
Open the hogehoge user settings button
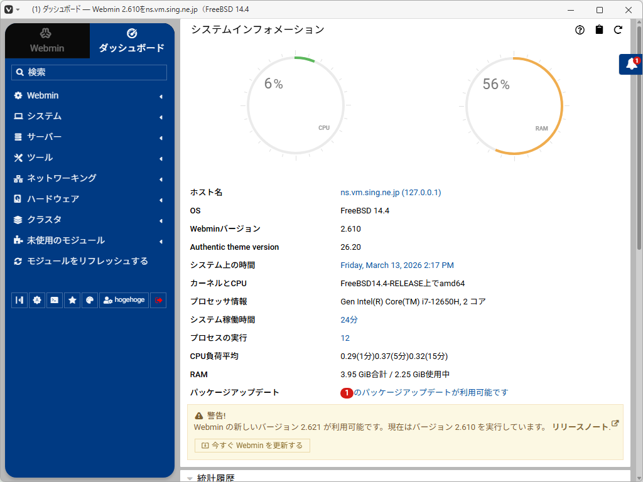click(x=124, y=300)
